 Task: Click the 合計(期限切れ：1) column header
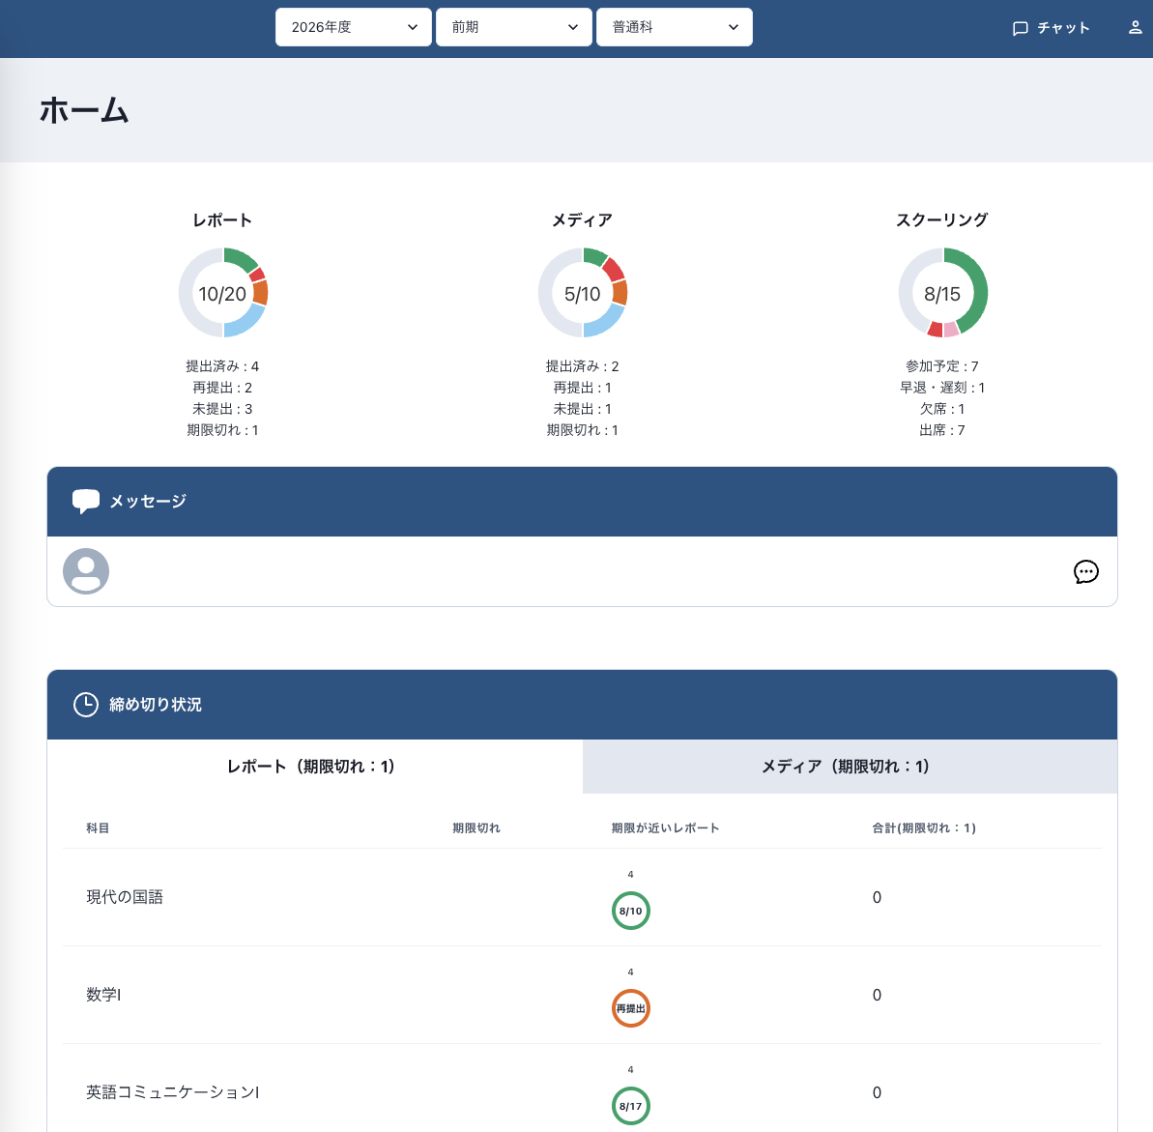(924, 828)
